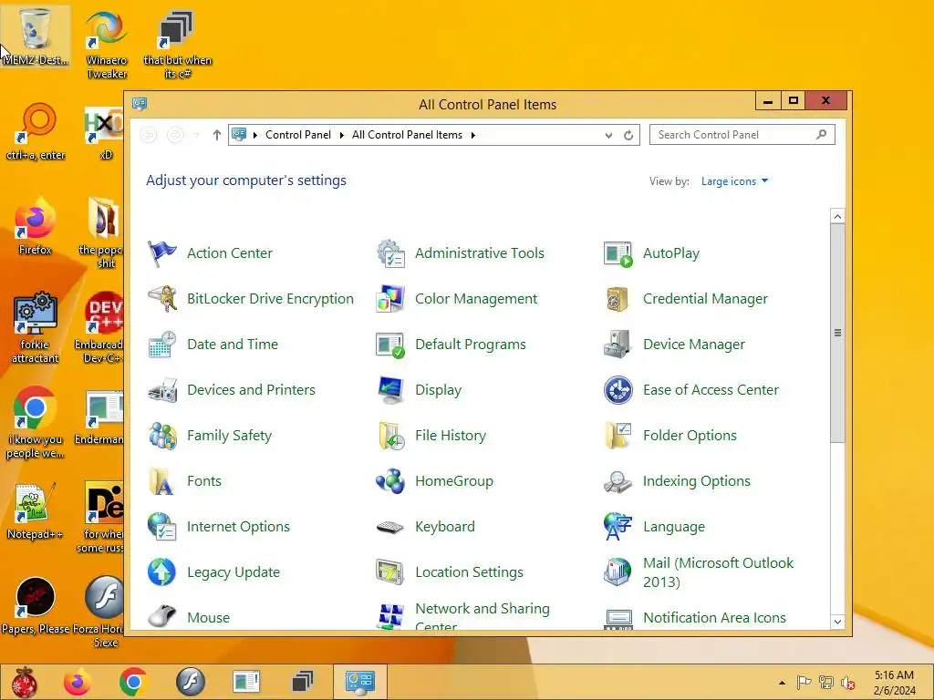The height and width of the screenshot is (700, 934).
Task: Click the Date and Time calendar icon
Action: coord(162,345)
